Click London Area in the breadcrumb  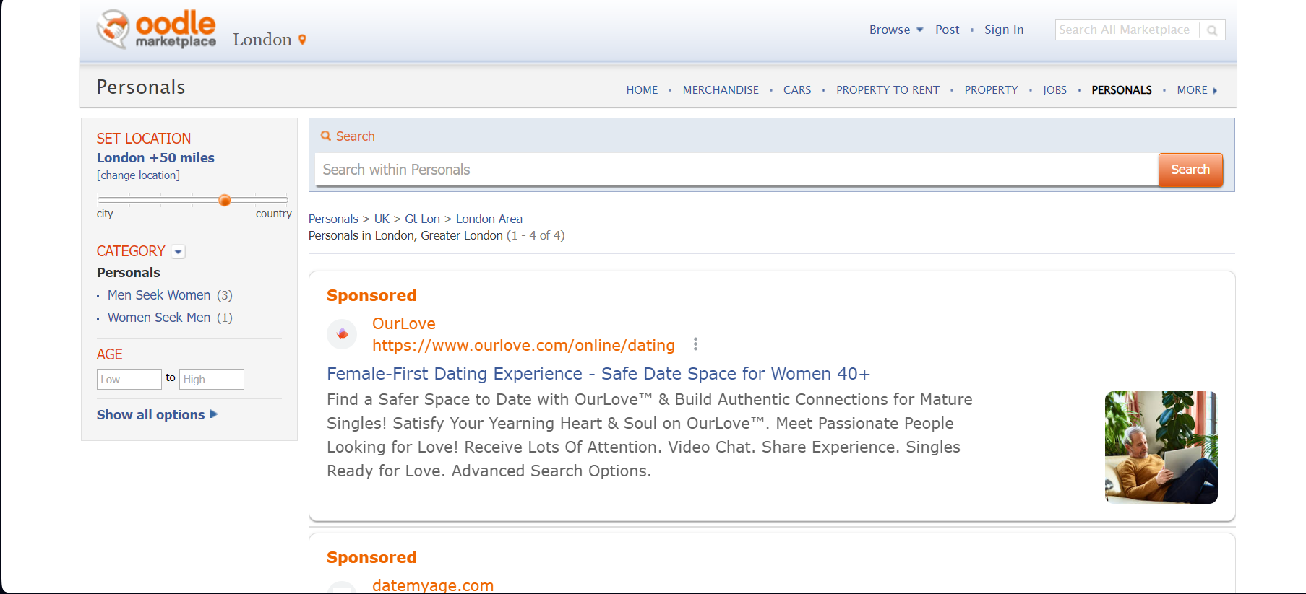tap(489, 219)
